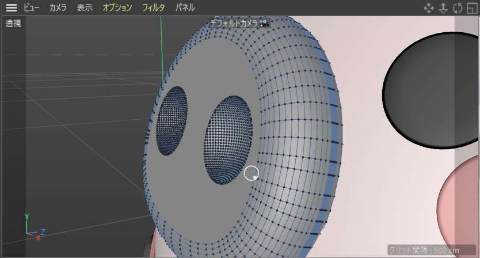Click the hamburger menu icon
Image resolution: width=480 pixels, height=258 pixels.
click(x=11, y=7)
